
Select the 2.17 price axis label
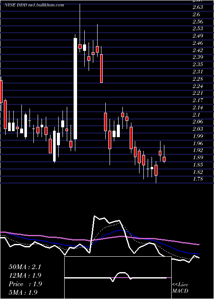[x=198, y=100]
